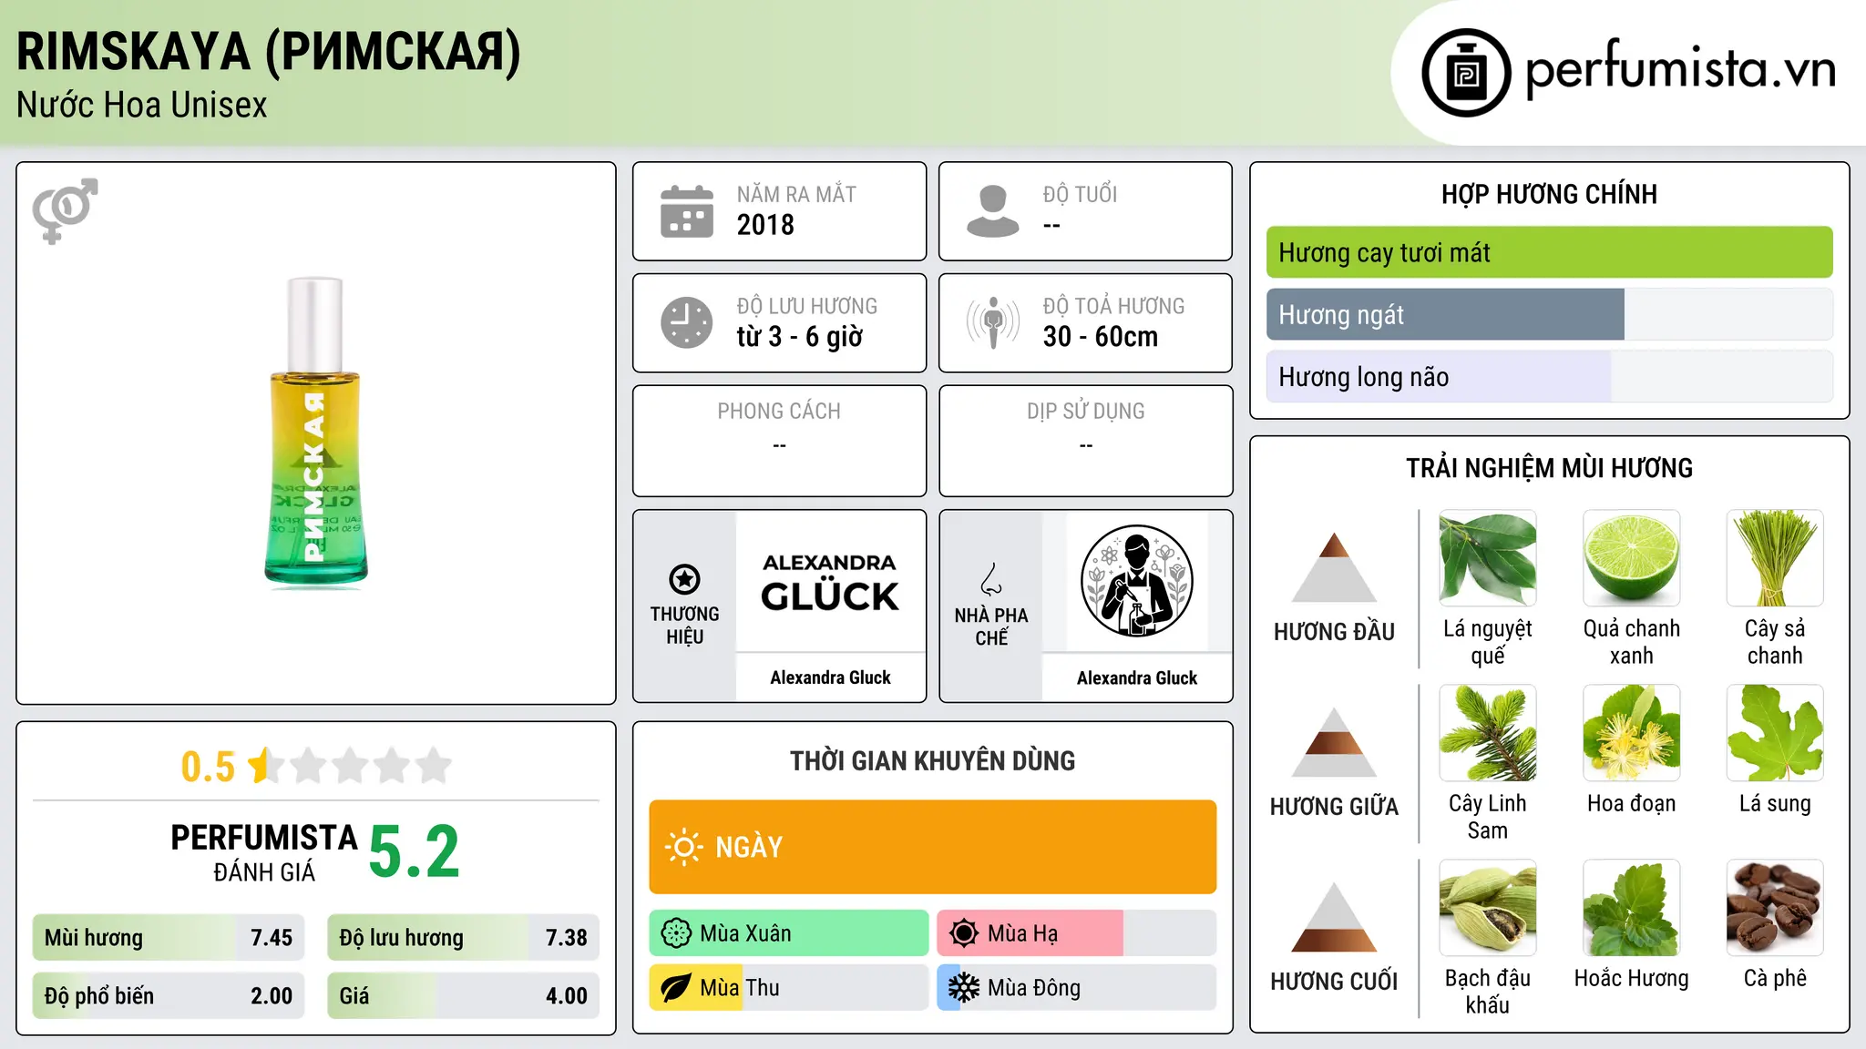Click the Rimskaya perfume bottle image
The width and height of the screenshot is (1866, 1049).
(316, 433)
